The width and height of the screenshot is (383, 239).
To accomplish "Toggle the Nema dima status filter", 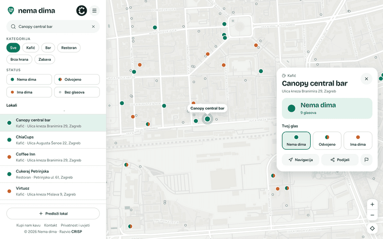I will [x=29, y=79].
